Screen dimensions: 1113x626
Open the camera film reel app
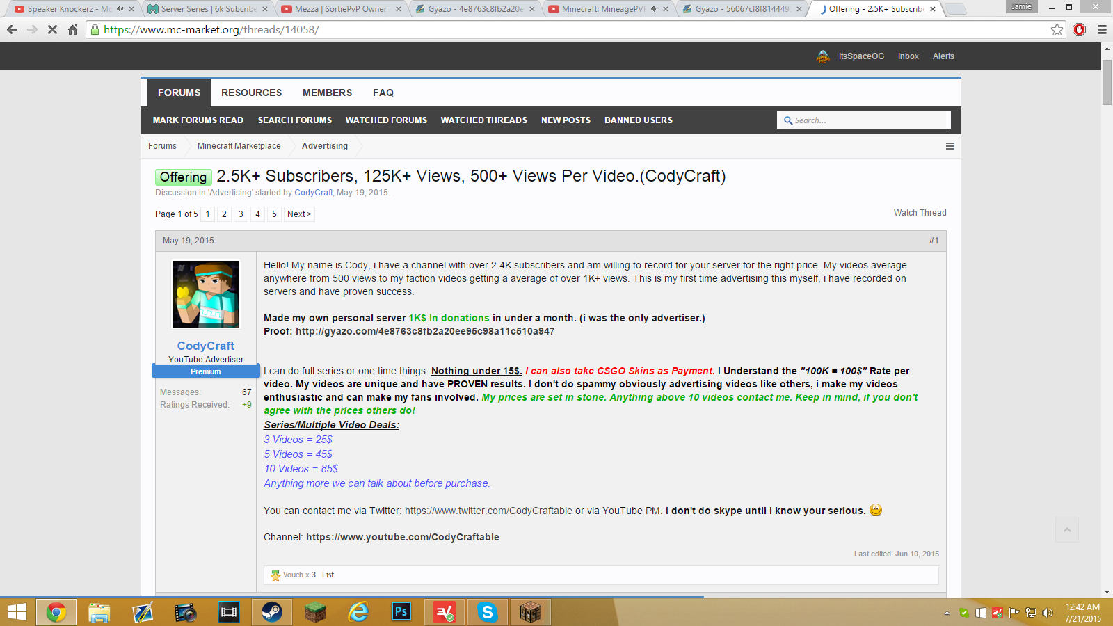[186, 612]
